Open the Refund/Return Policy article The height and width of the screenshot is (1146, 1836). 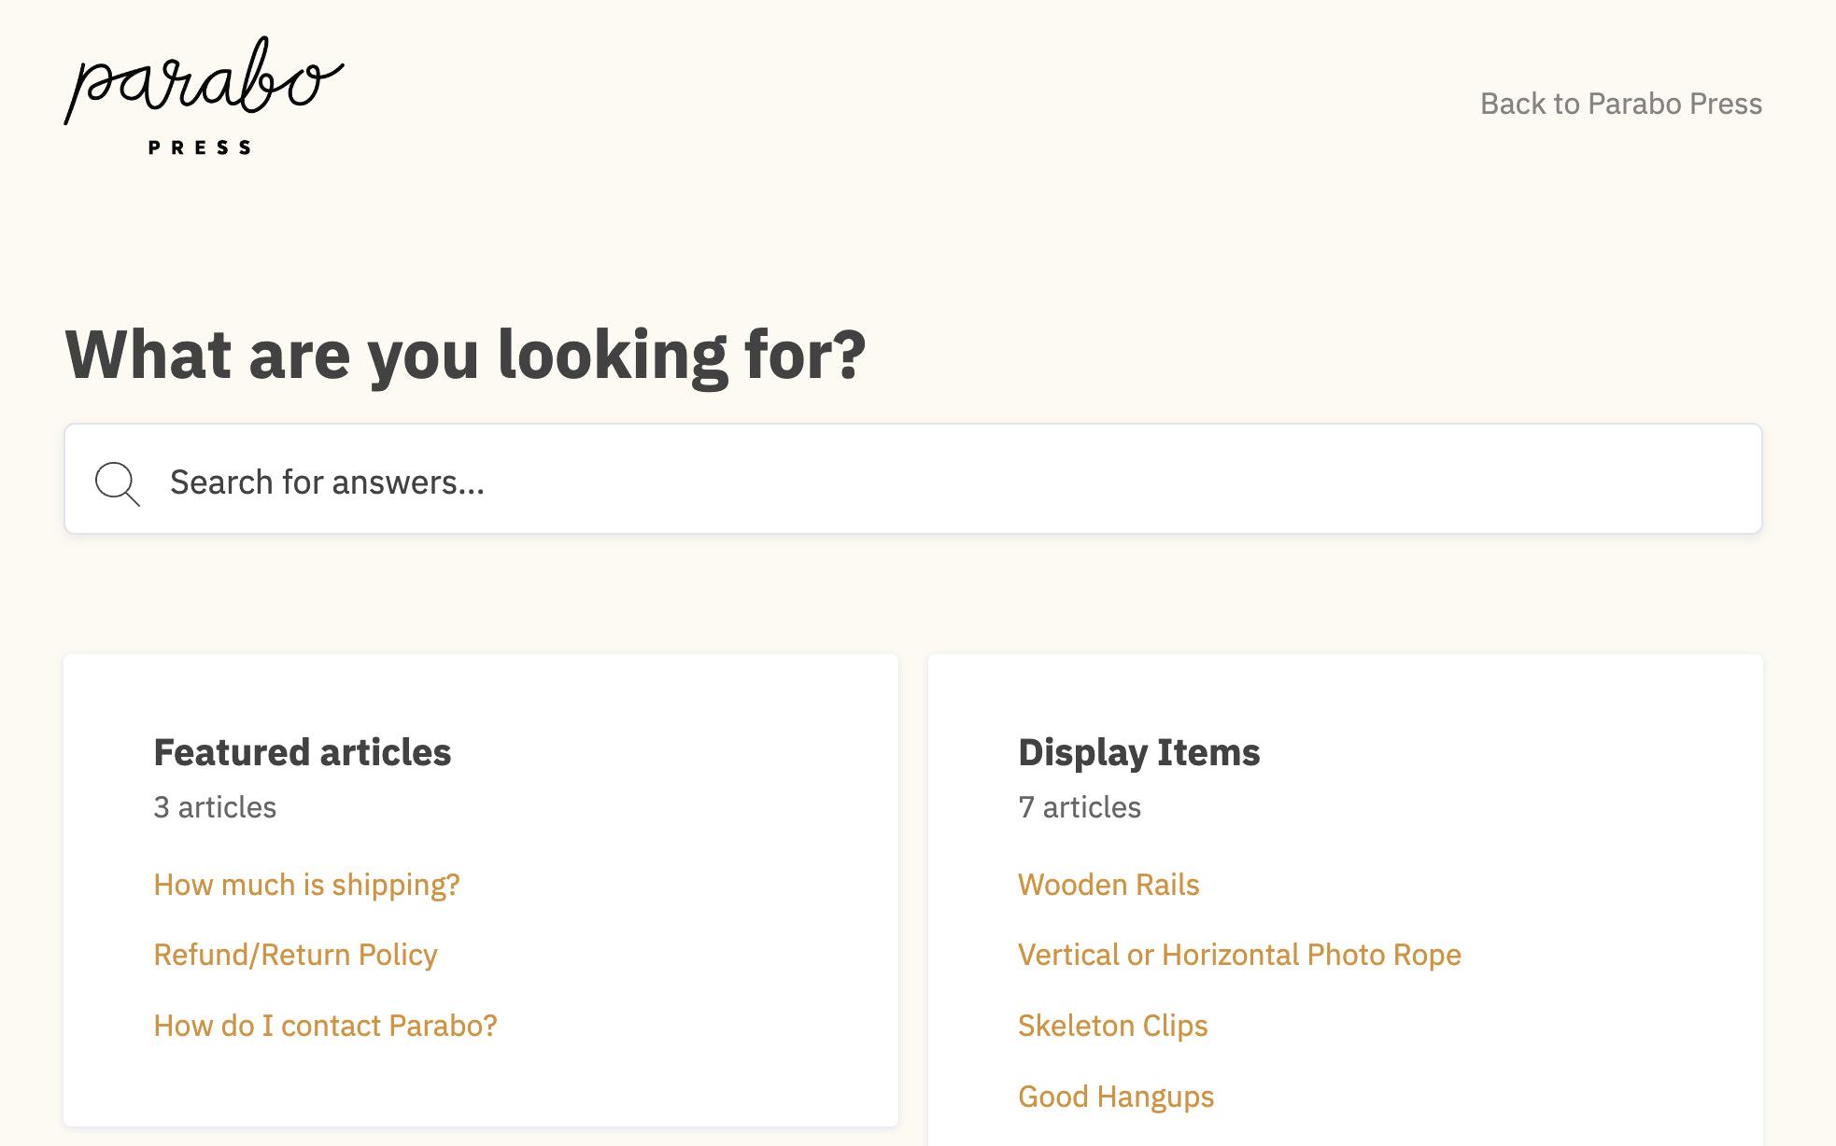coord(295,955)
